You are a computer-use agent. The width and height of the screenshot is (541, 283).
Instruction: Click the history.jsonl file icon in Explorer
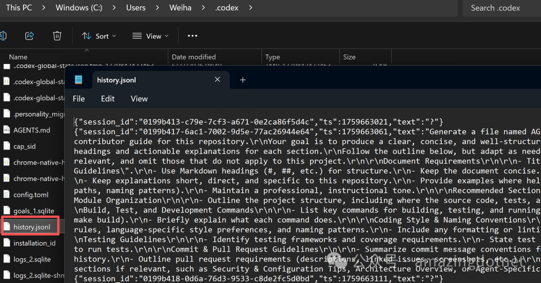6,226
